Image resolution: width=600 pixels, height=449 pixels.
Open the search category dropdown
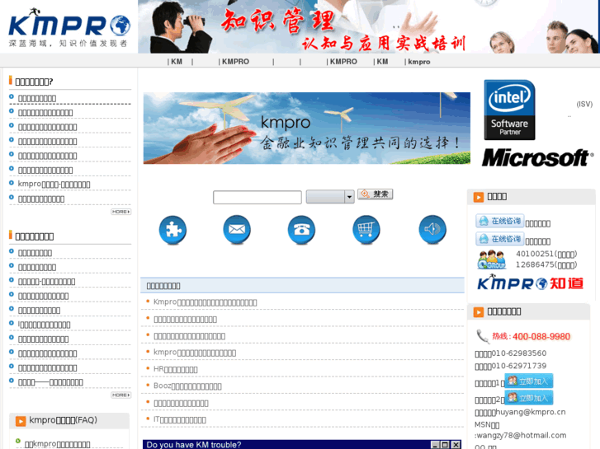tap(330, 197)
